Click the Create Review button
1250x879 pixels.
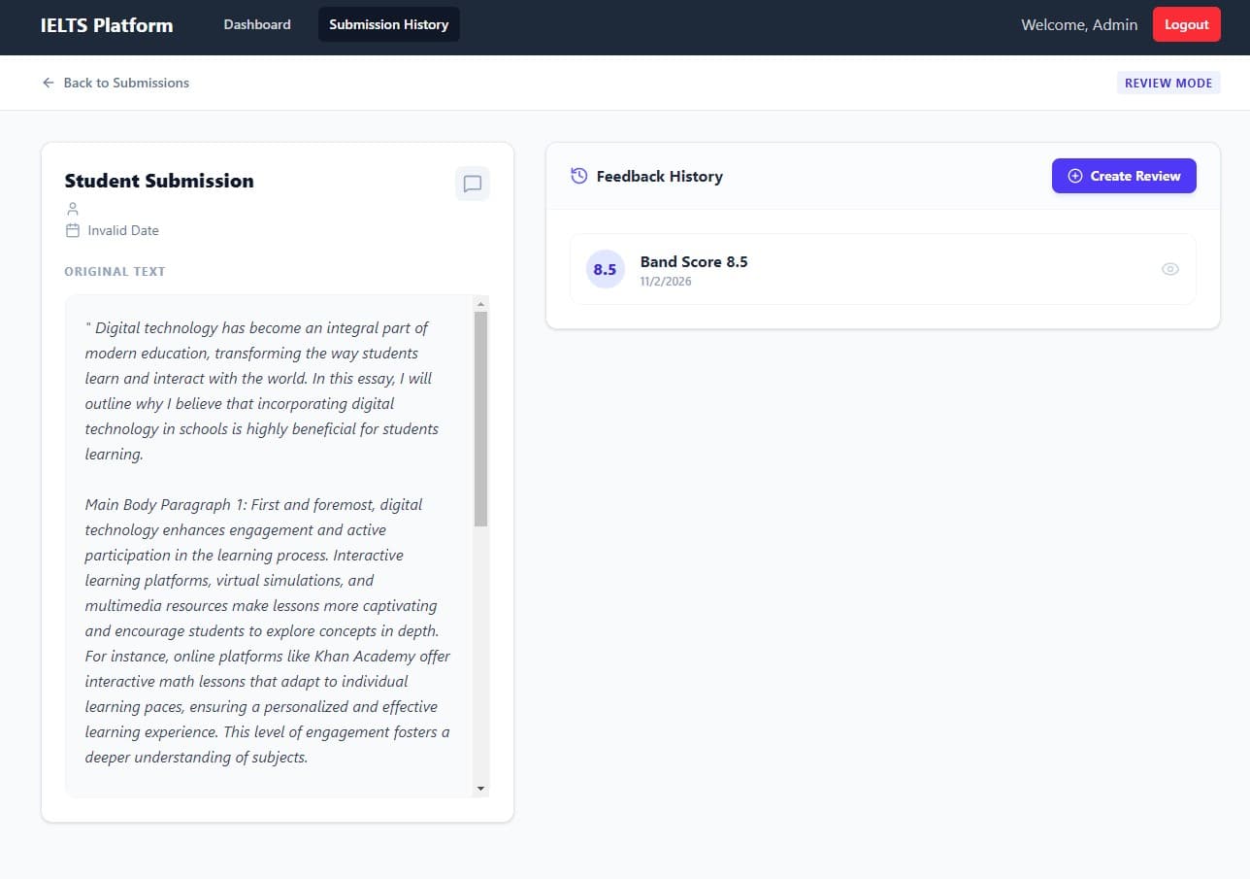[x=1124, y=176]
